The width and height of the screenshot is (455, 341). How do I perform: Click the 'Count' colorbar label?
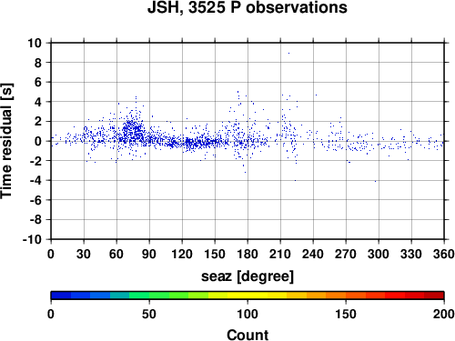tap(248, 335)
